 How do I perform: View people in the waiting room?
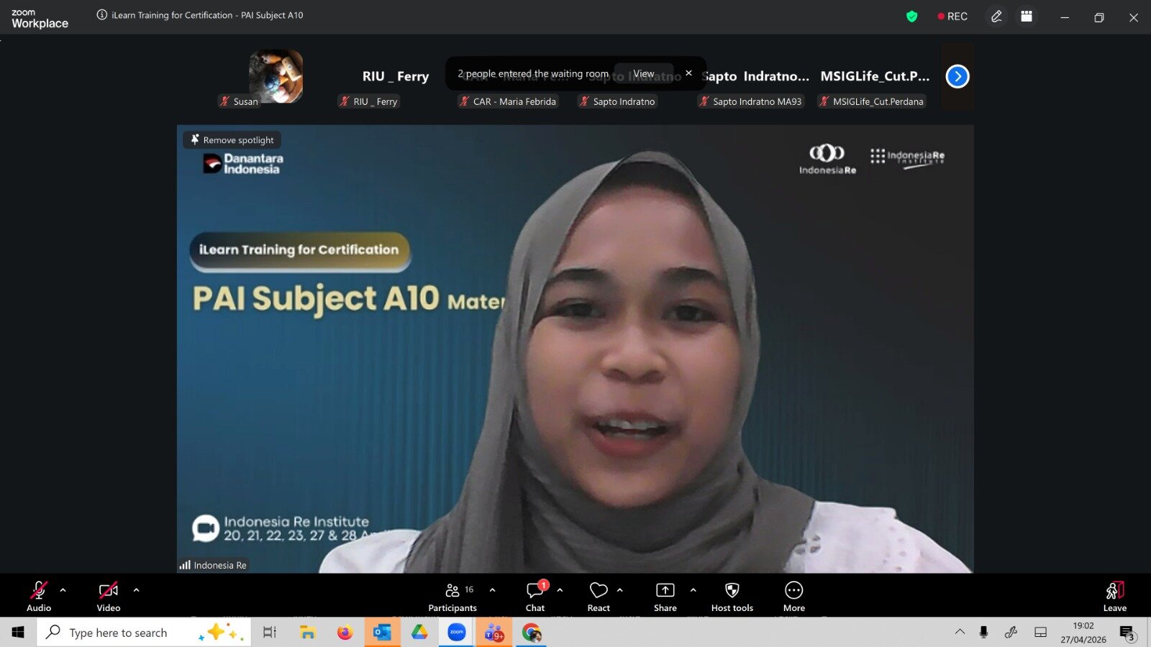point(644,73)
